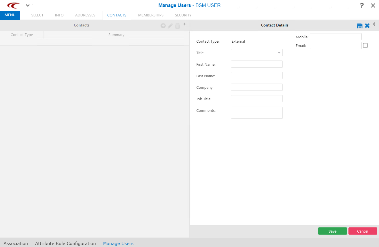Select the edit pencil icon in Contacts panel

(170, 25)
